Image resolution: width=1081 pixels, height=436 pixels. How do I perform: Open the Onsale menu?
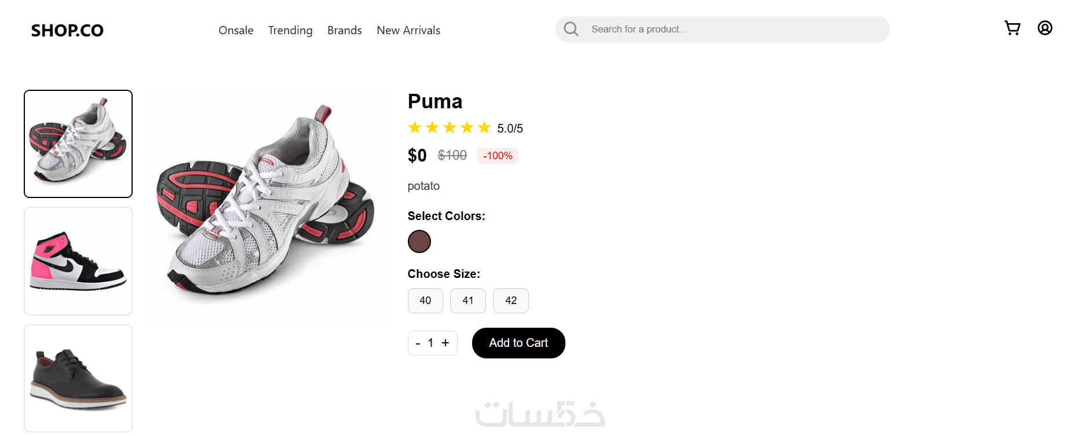pyautogui.click(x=236, y=30)
